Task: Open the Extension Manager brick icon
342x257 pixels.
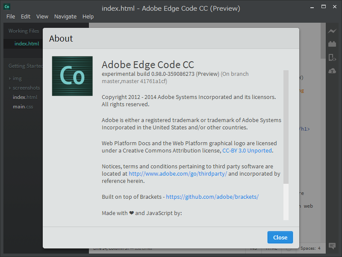Action: 332,44
